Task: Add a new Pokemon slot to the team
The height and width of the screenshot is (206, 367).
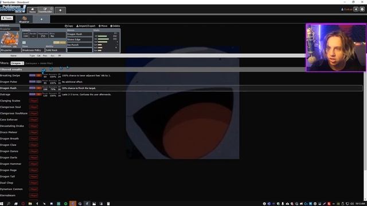Action: (x=41, y=19)
